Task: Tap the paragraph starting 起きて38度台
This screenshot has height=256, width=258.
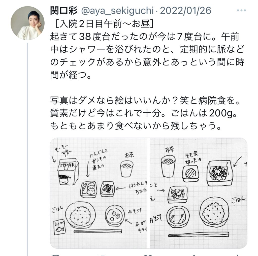Action: click(147, 56)
